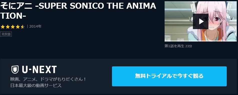Click the 23分 duration label
Image resolution: width=238 pixels, height=95 pixels.
(x=189, y=46)
